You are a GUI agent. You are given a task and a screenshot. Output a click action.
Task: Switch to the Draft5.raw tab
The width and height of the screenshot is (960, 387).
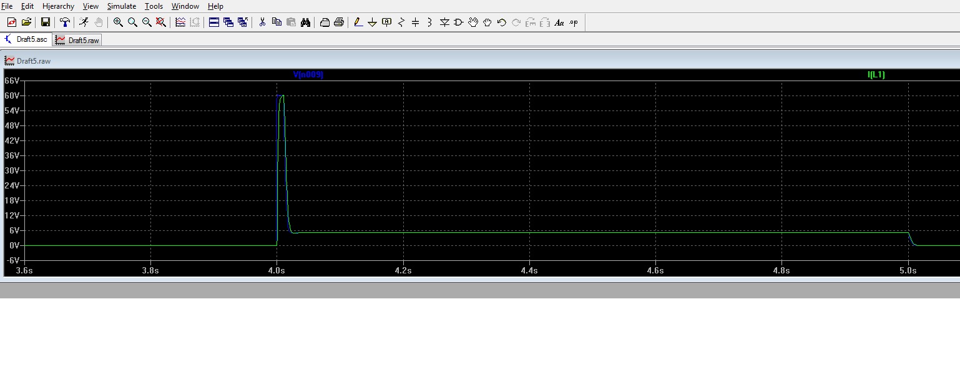tap(77, 40)
